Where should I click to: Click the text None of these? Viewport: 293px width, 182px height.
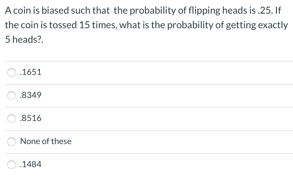coord(45,141)
